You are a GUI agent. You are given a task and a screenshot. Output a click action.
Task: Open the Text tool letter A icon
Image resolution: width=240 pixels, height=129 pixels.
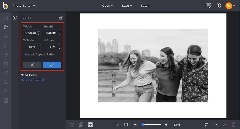(x=6, y=91)
